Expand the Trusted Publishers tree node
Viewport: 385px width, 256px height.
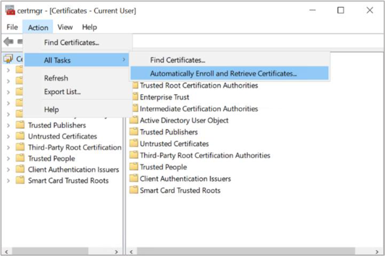coord(8,125)
